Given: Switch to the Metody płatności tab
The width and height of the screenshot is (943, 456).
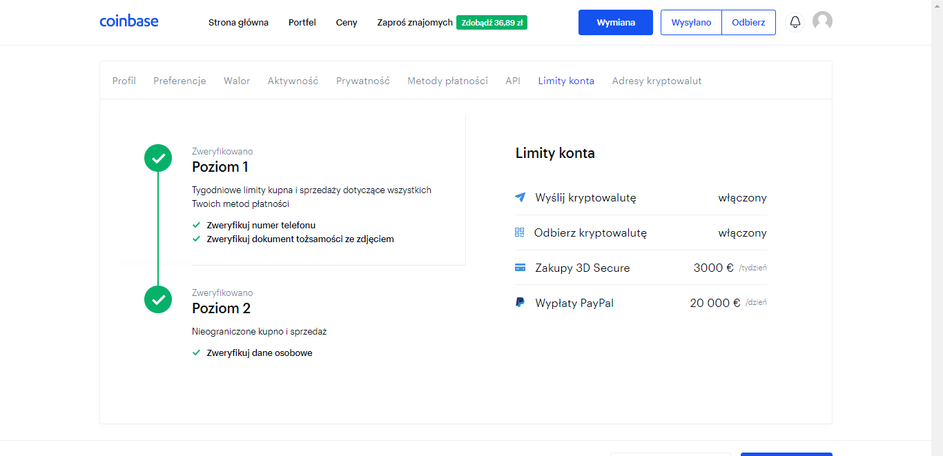Looking at the screenshot, I should coord(447,81).
